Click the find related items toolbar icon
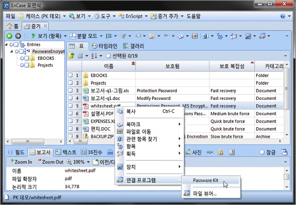The height and width of the screenshot is (205, 296). click(x=205, y=36)
